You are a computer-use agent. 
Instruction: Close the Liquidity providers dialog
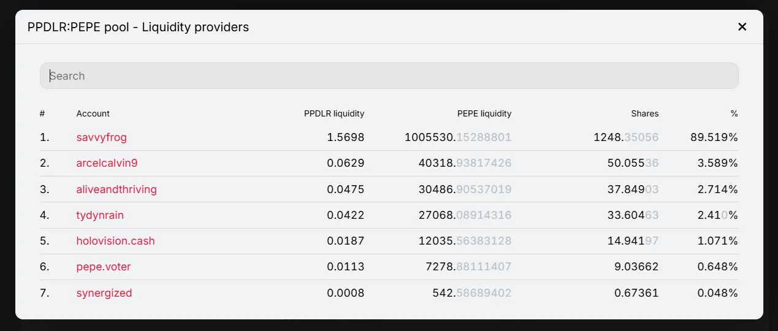742,27
